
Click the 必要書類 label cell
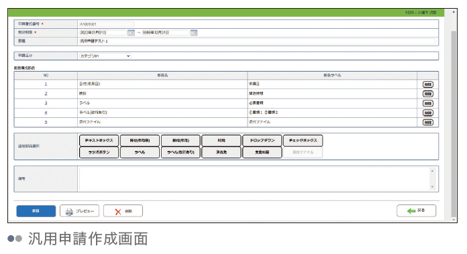[x=332, y=103]
